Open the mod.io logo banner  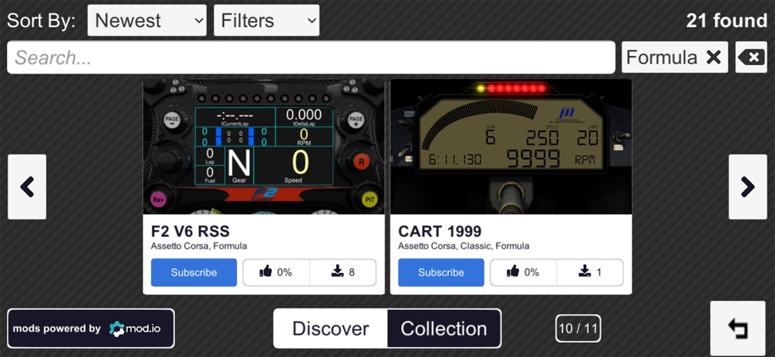[x=90, y=329]
